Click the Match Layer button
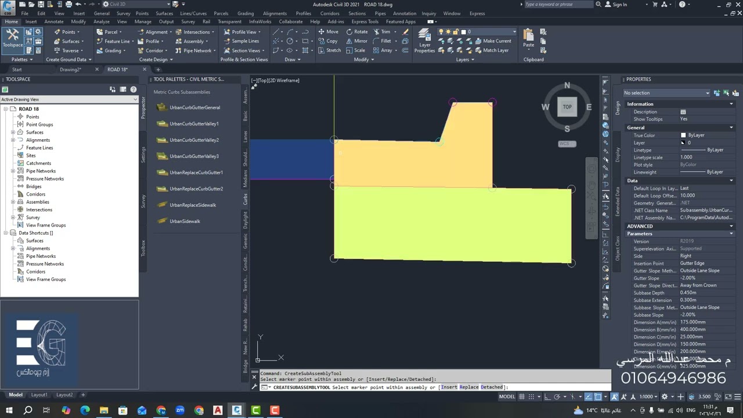The width and height of the screenshot is (743, 418). point(492,51)
